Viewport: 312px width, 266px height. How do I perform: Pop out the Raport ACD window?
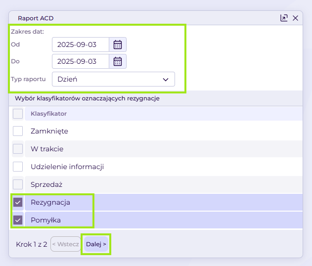[x=284, y=18]
